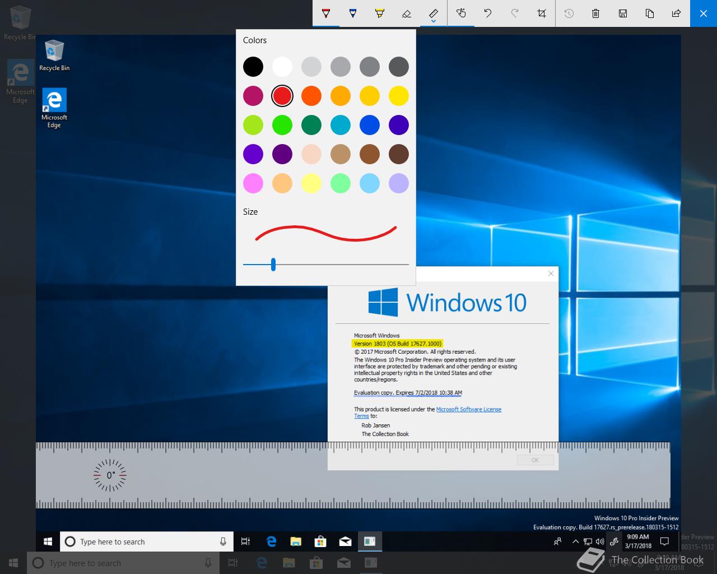Pick the bright pink swatch

point(253,183)
